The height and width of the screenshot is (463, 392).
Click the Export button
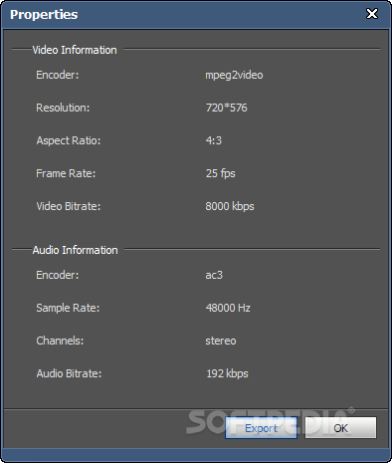click(x=261, y=428)
